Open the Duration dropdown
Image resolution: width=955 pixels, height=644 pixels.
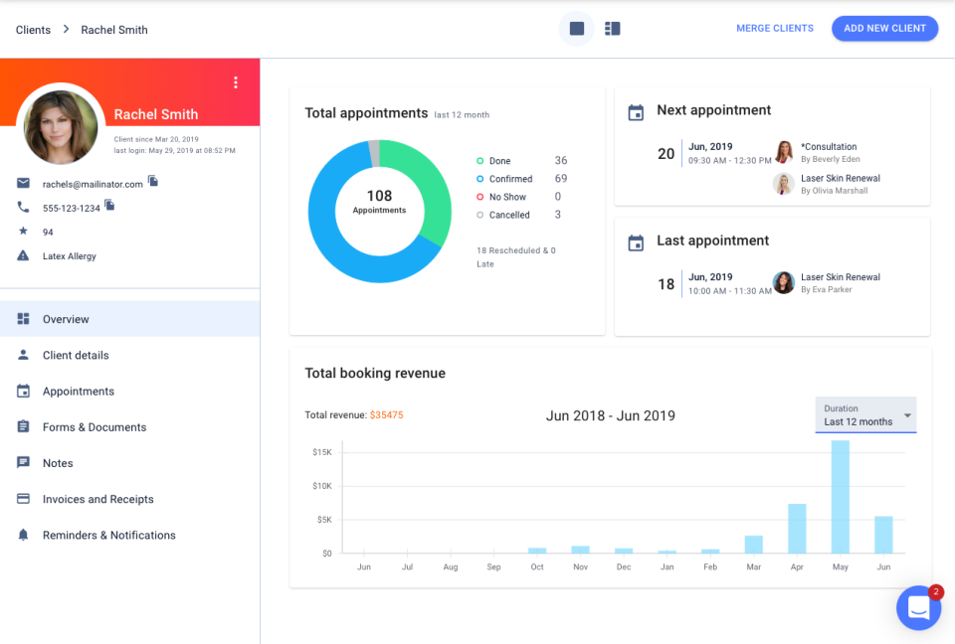(x=865, y=415)
